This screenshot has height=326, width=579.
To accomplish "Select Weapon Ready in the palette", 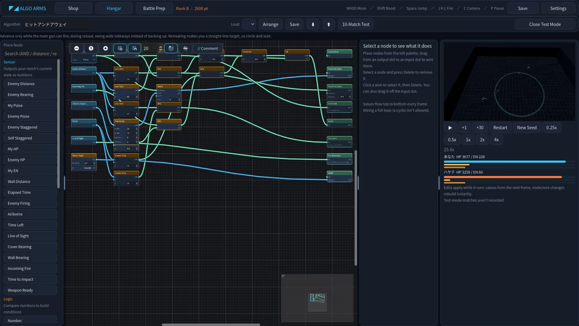I will point(30,290).
